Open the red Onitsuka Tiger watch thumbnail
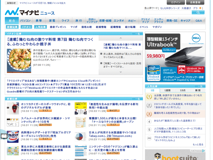 tap(13, 108)
